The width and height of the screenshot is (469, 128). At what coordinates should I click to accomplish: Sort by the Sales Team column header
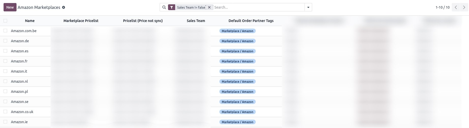[196, 21]
